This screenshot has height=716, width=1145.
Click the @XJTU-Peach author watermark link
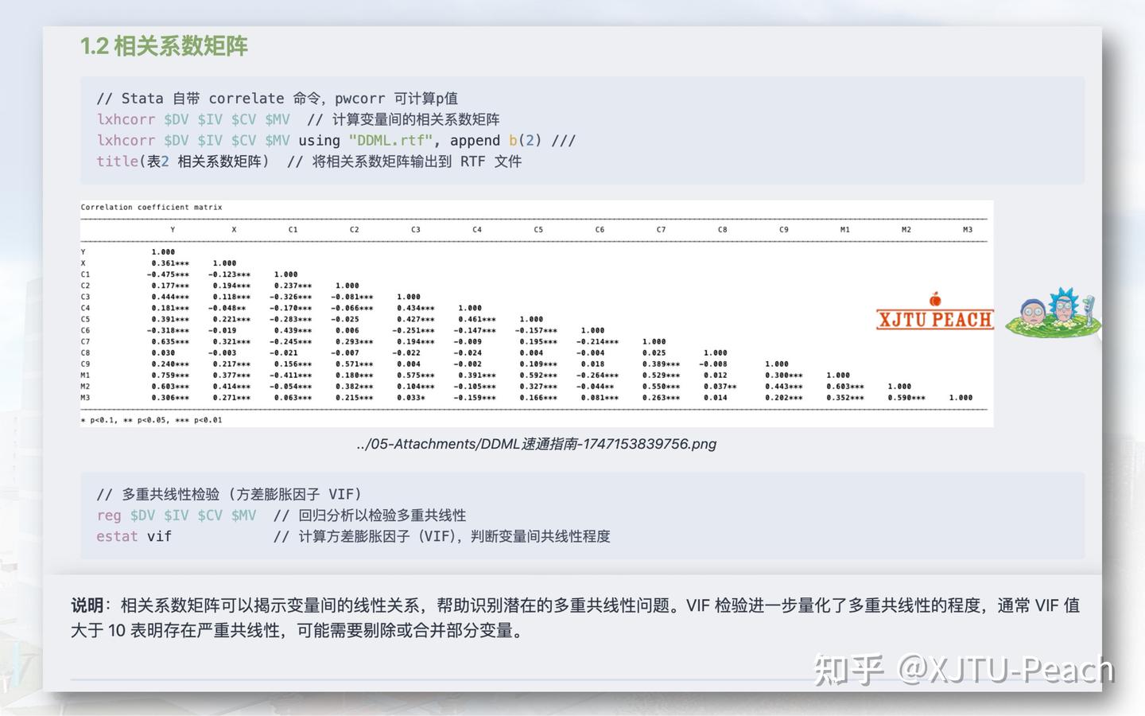pos(1006,671)
